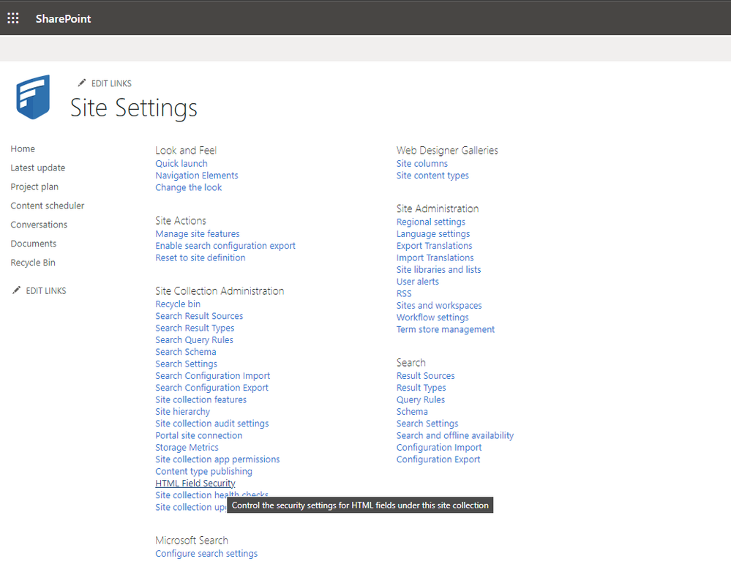Open Portal site connection link

(199, 435)
